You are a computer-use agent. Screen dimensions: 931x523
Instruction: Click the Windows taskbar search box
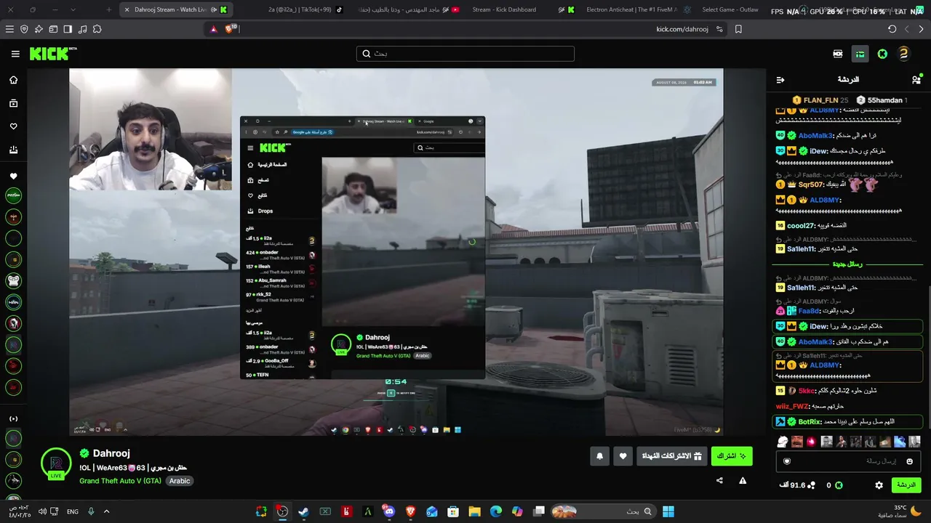click(x=602, y=511)
